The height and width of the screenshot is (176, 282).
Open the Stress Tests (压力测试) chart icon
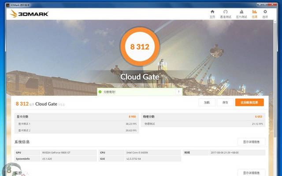coord(241,12)
